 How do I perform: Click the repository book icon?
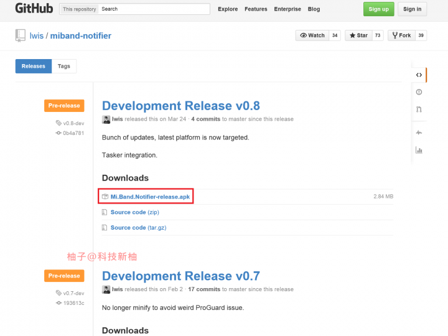pyautogui.click(x=21, y=35)
